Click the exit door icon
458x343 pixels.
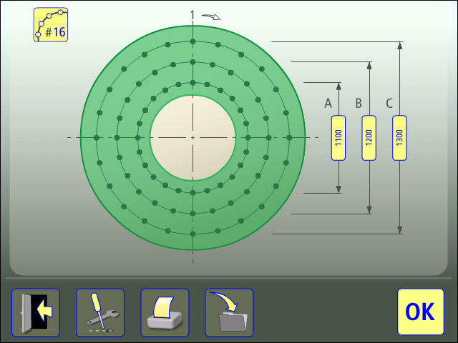tap(36, 312)
